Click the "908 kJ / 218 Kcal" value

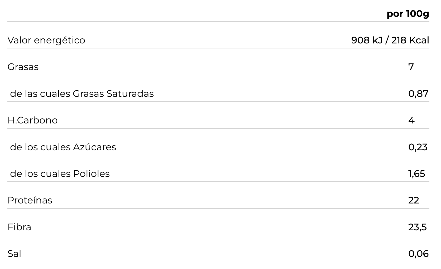pyautogui.click(x=390, y=40)
